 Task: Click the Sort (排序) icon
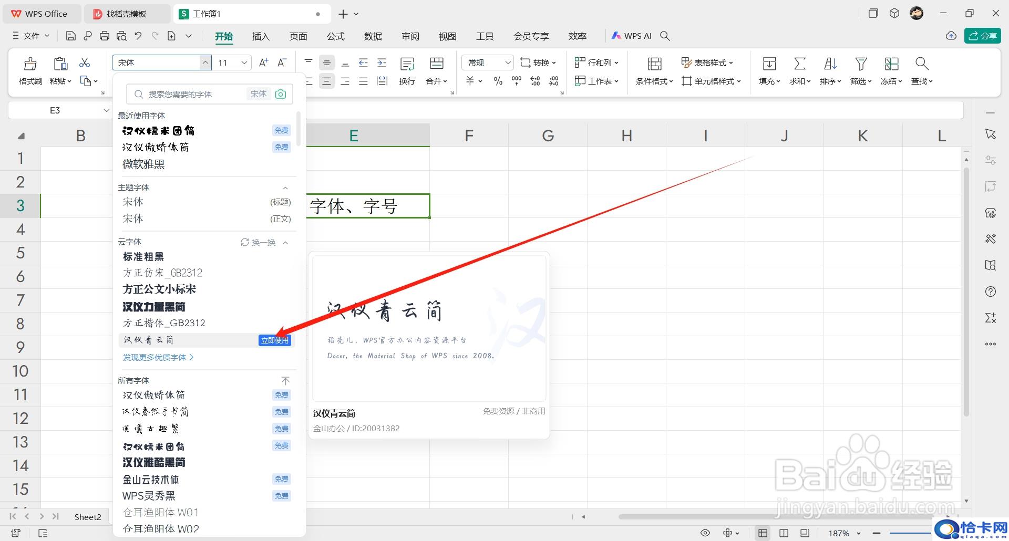pyautogui.click(x=830, y=64)
